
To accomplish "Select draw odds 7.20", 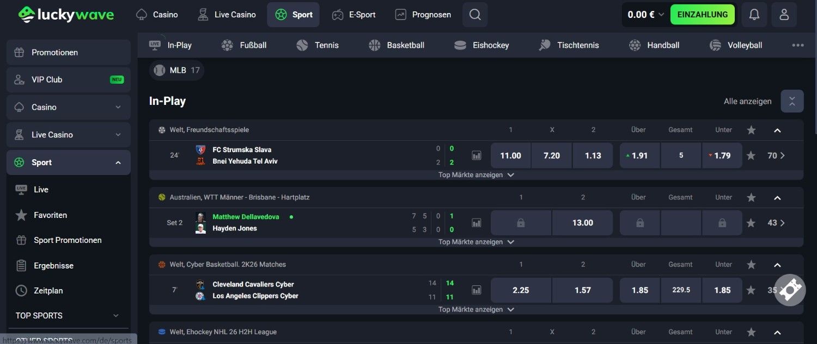I will tap(552, 155).
